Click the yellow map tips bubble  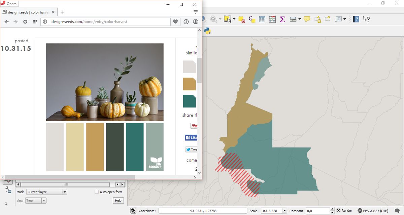click(x=307, y=19)
